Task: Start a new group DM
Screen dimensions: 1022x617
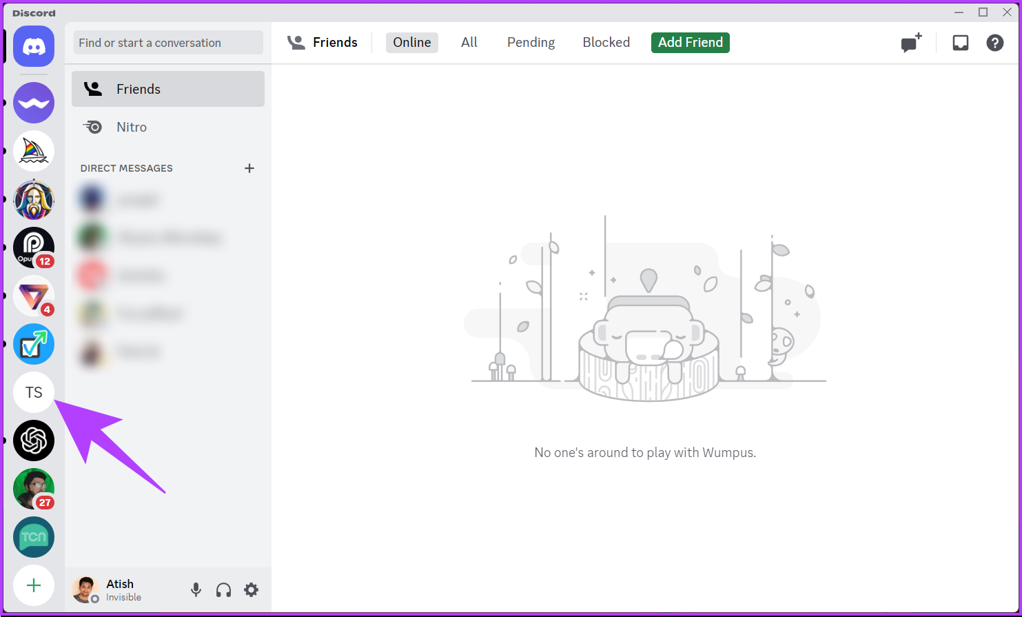Action: (912, 43)
